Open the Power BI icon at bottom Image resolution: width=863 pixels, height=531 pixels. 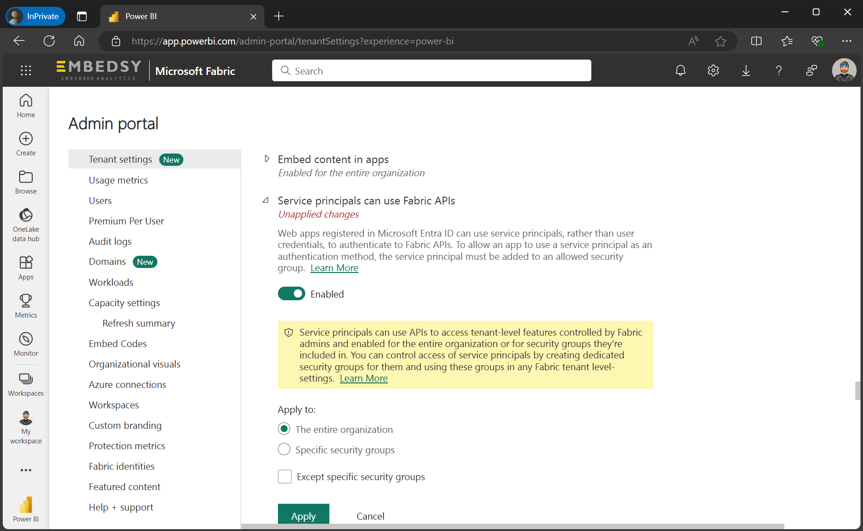tap(25, 506)
